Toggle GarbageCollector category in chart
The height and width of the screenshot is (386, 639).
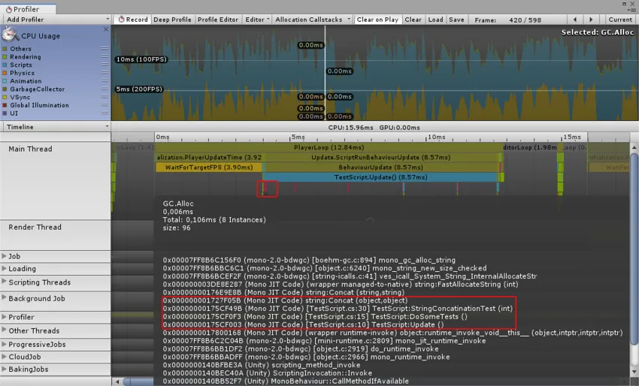(x=5, y=89)
